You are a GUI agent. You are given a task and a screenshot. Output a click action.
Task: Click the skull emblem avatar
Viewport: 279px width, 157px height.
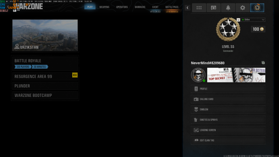coord(198,75)
